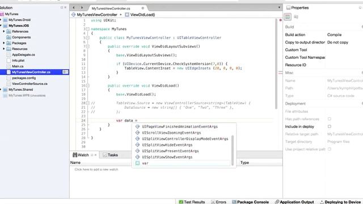The height and width of the screenshot is (204, 363).
Task: Select the MyTunes.iOS project
Action: (x=19, y=25)
